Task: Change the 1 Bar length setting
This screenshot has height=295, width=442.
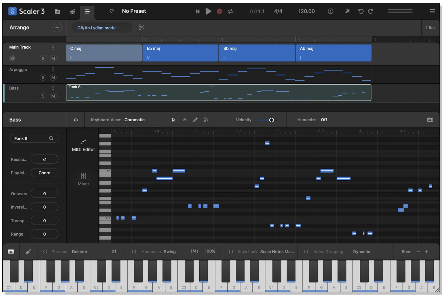Action: point(430,28)
